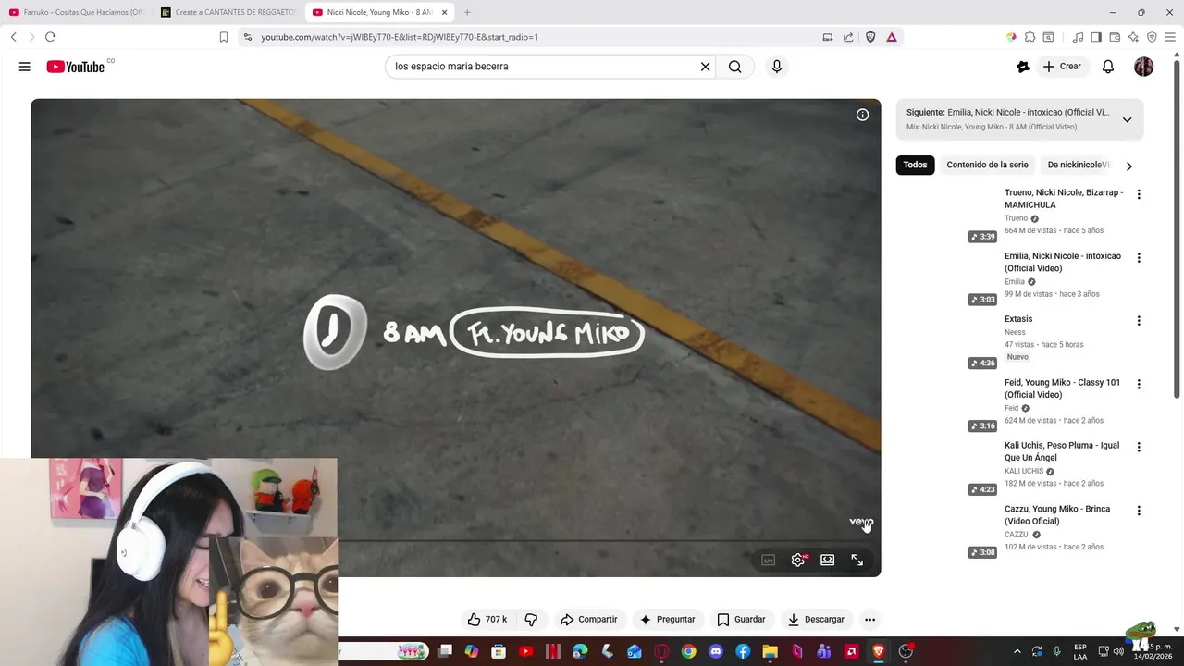
Task: Open Brave Wallet icon
Action: (x=1115, y=37)
